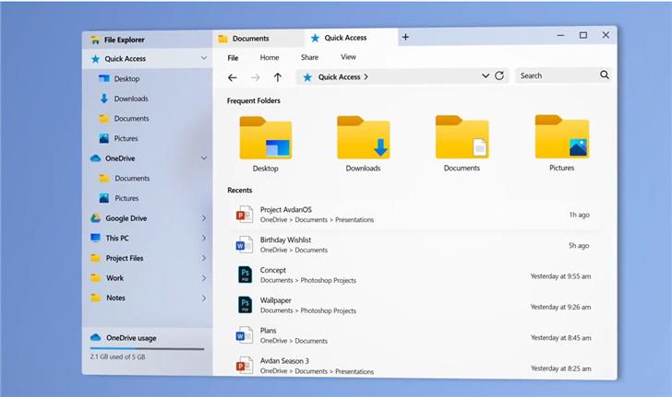Click Photoshop icon of Wallpaper file
Viewport: 672px width, 397px height.
click(x=246, y=305)
